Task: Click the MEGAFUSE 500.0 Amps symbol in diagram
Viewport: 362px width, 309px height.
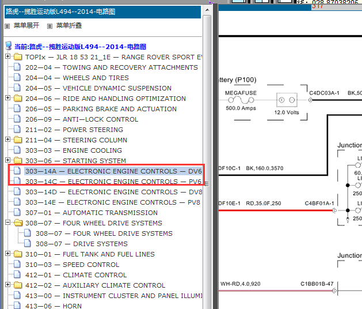Action: pos(241,100)
